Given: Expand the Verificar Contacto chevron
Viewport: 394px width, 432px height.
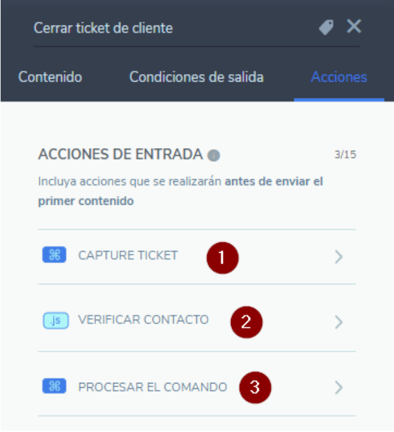Looking at the screenshot, I should [x=339, y=322].
